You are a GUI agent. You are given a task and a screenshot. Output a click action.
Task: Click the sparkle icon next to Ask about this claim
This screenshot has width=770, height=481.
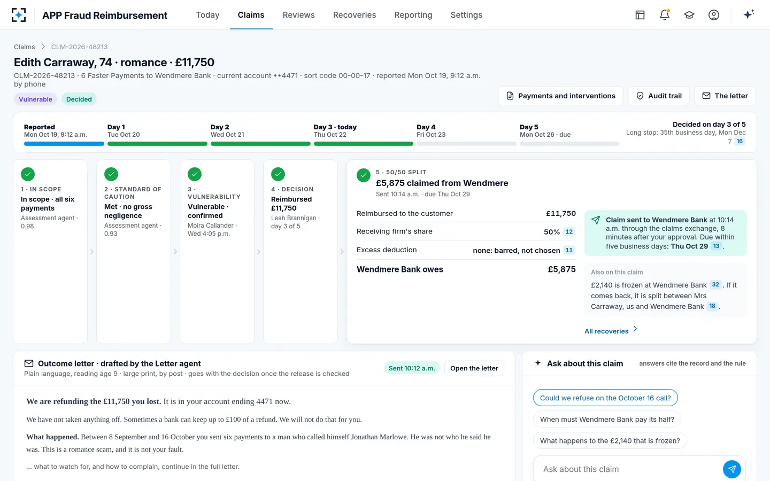pyautogui.click(x=538, y=363)
